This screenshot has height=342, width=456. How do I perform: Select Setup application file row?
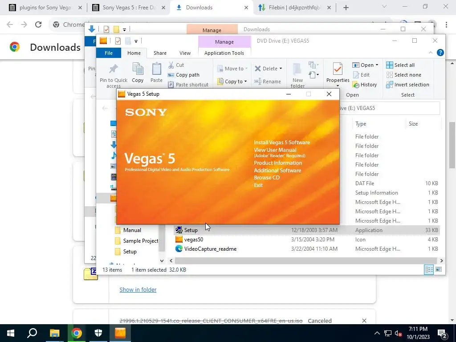tap(307, 230)
